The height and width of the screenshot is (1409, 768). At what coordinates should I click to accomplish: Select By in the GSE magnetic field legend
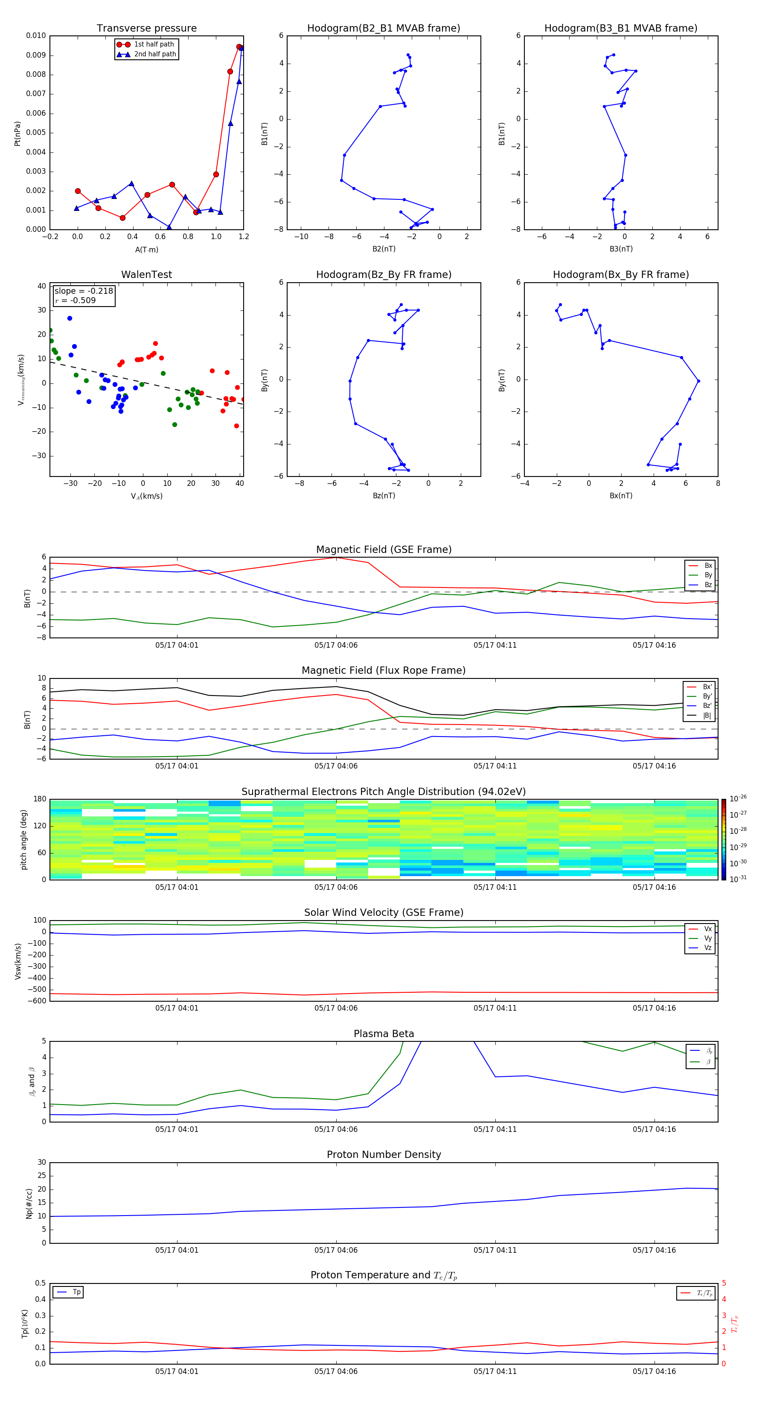click(700, 575)
